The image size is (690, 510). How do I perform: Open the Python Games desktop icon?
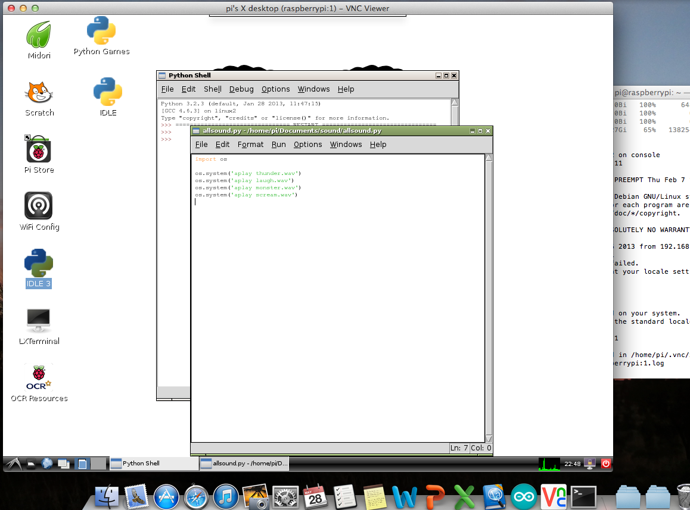click(101, 31)
